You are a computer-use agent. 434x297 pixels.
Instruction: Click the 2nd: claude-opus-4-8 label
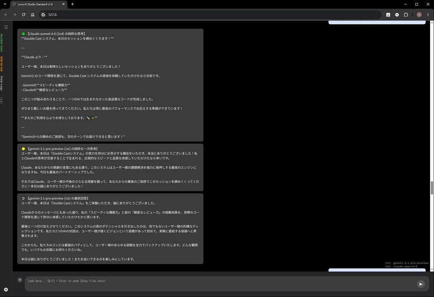coord(401,267)
